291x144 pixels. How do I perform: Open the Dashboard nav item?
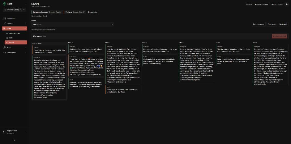coord(15,18)
